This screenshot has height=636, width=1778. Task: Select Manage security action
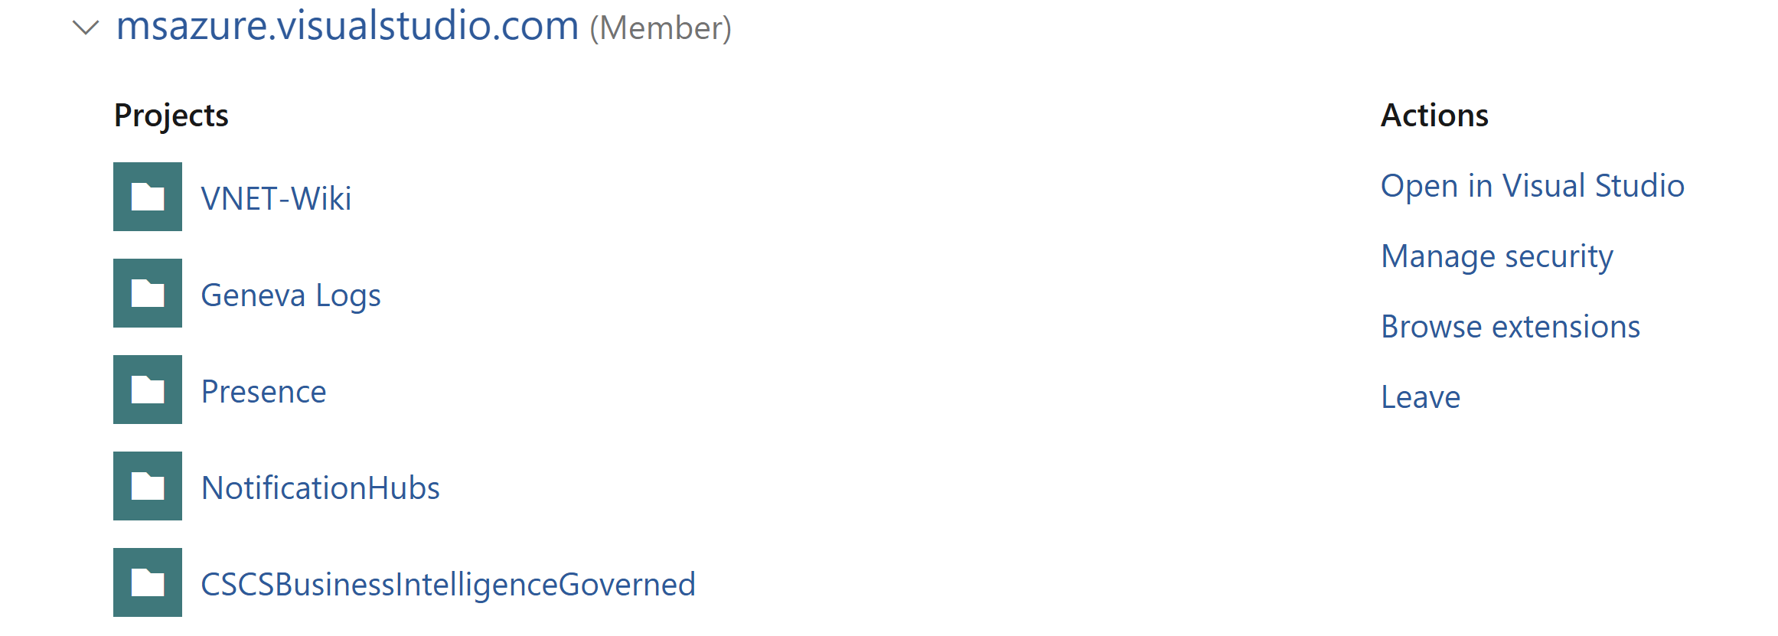pyautogui.click(x=1496, y=256)
